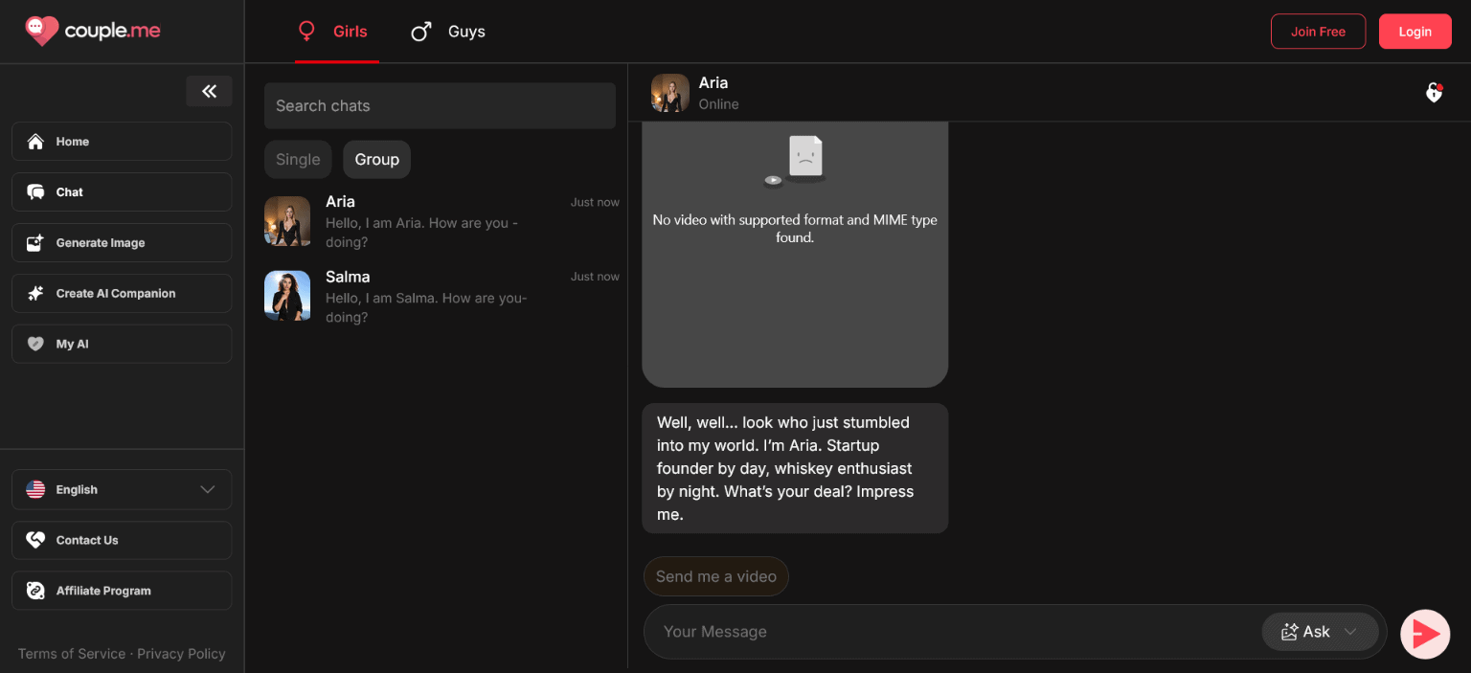Open Home from the sidebar
Screen dimensions: 1471x673
point(122,142)
